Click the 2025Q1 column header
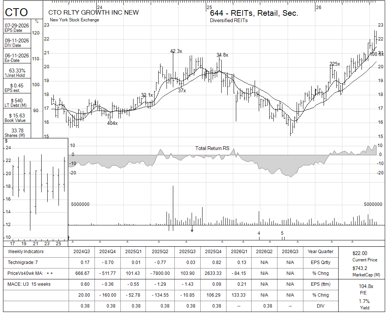Image resolution: width=387 pixels, height=315 pixels. (133, 252)
